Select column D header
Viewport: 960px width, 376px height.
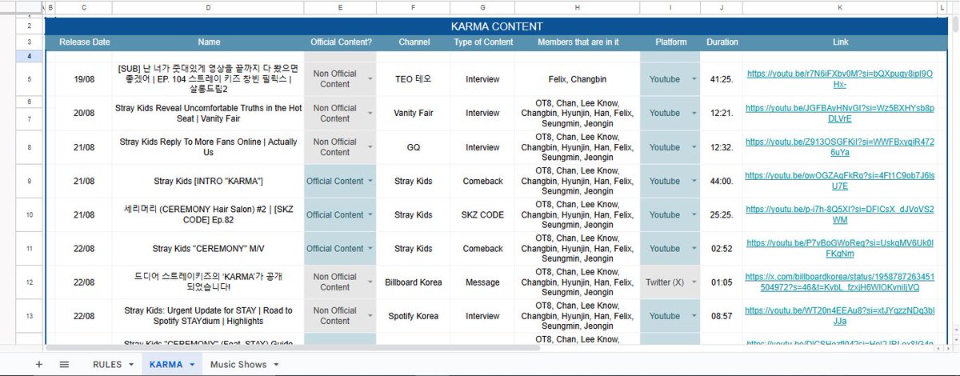click(209, 7)
